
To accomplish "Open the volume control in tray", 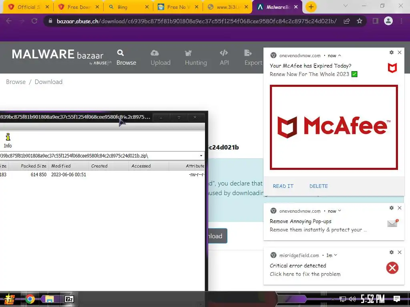I will (x=352, y=299).
